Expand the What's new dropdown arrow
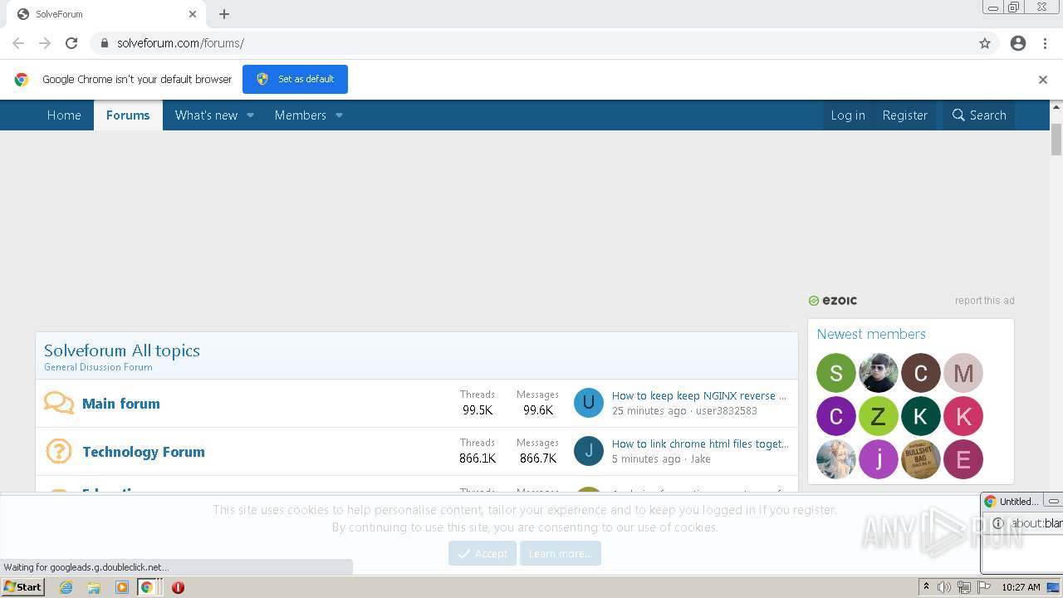Viewport: 1063px width, 598px height. pyautogui.click(x=250, y=115)
